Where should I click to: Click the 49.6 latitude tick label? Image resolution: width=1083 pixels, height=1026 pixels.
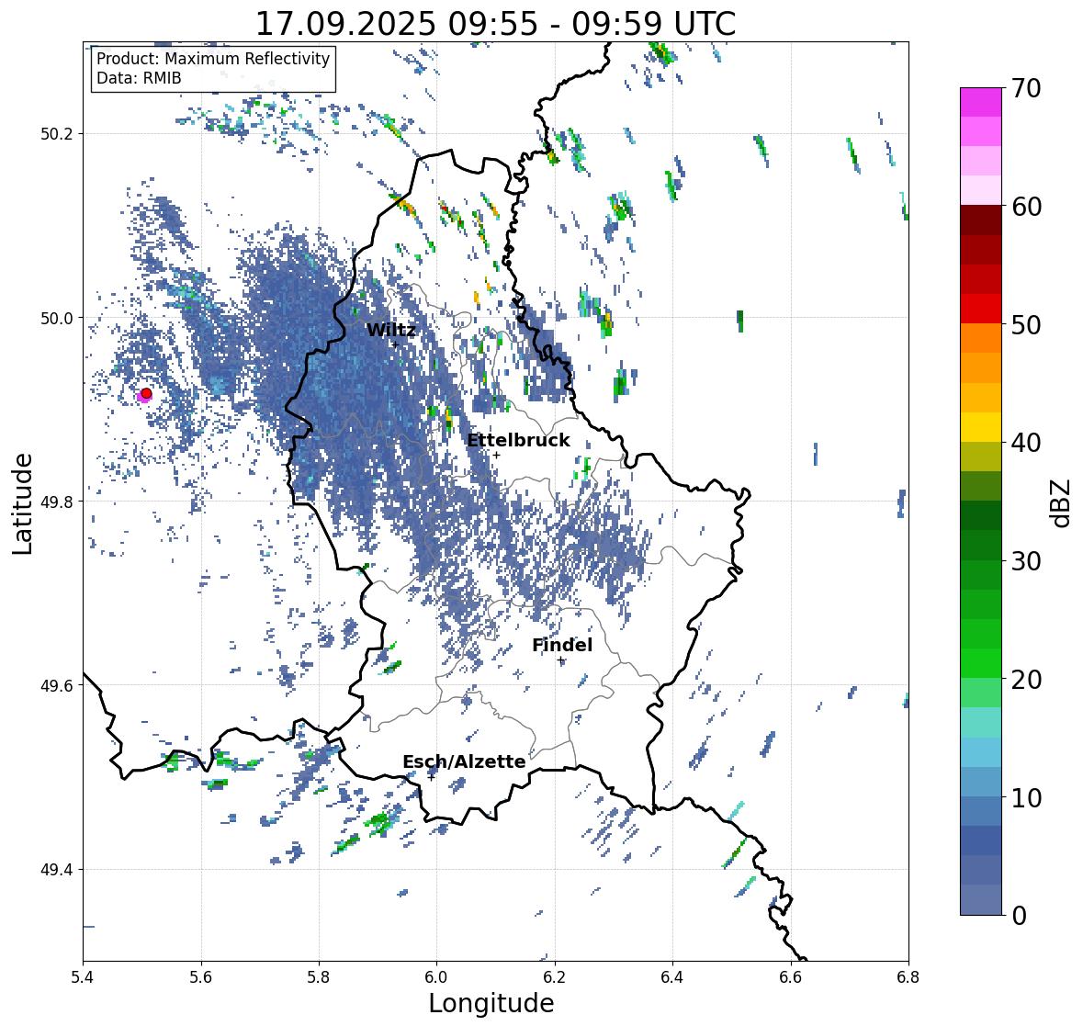[57, 685]
